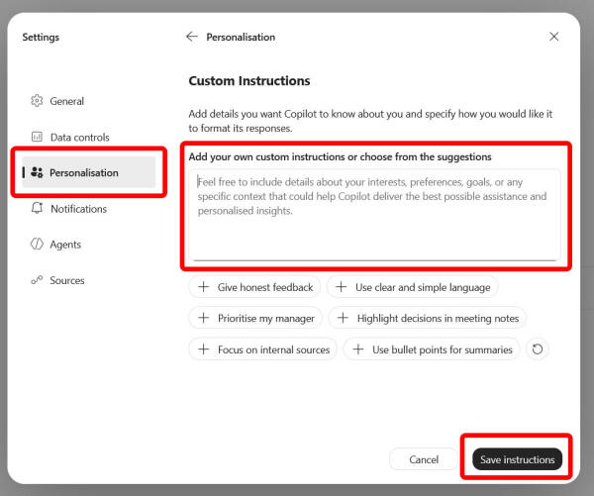The image size is (594, 496).
Task: Click the Agents icon in sidebar
Action: [x=37, y=244]
